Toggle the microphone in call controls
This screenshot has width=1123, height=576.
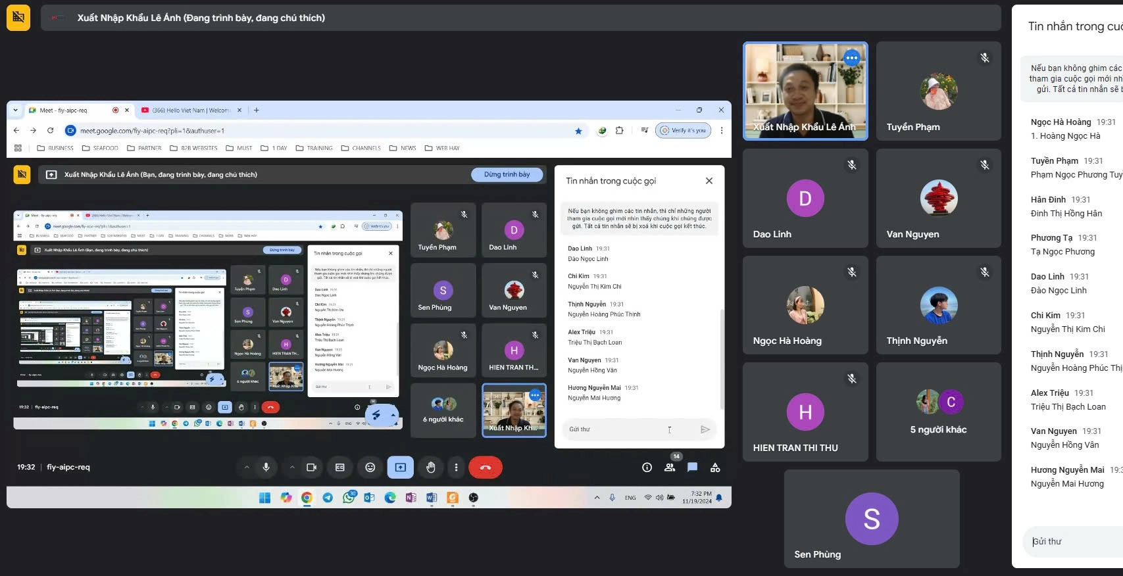click(x=266, y=468)
